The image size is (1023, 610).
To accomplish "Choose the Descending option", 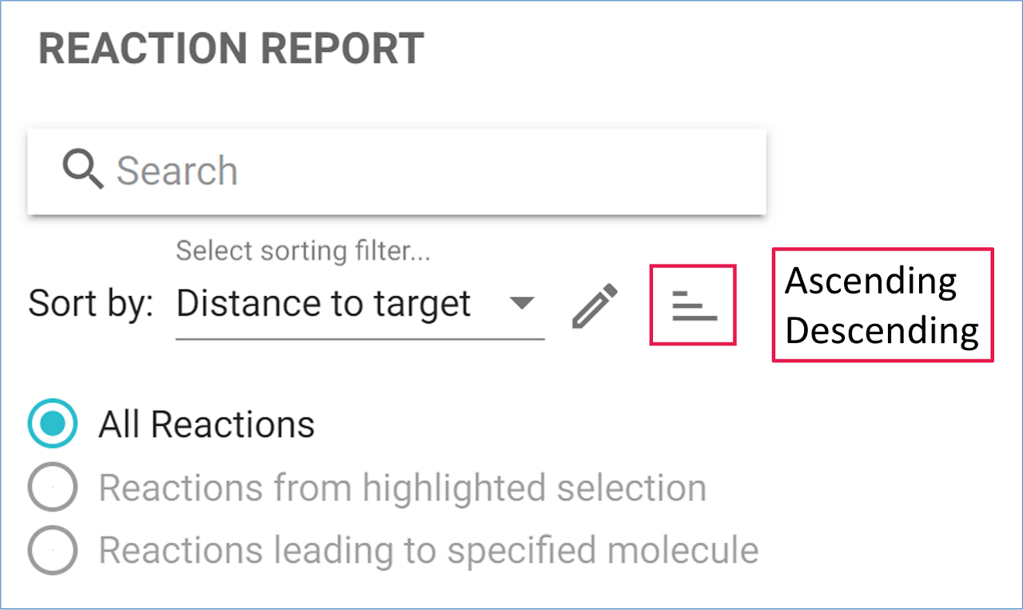I will [882, 329].
